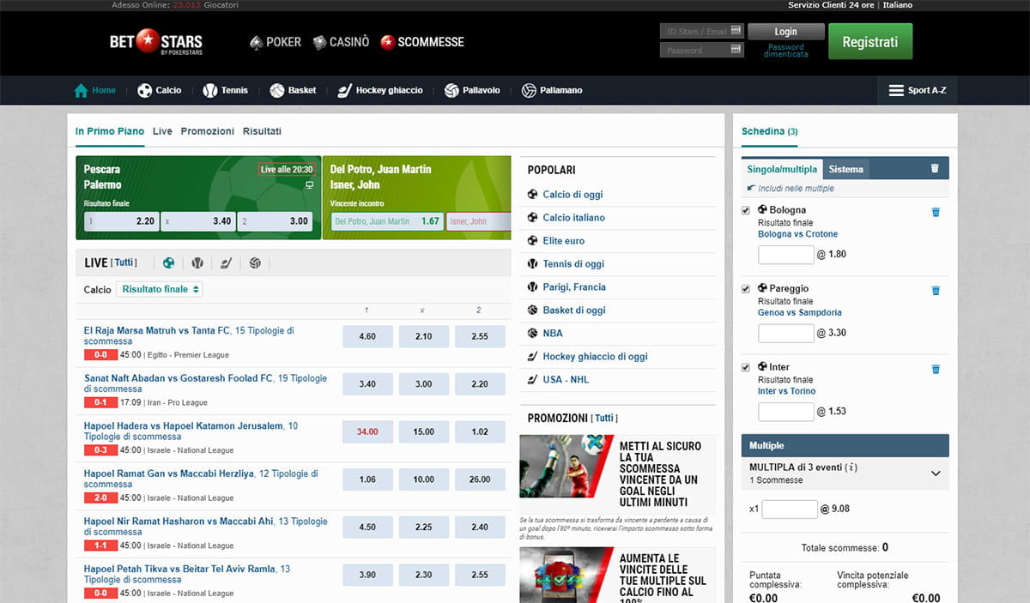Clear the whole betslip with trash icon
The height and width of the screenshot is (603, 1030).
click(x=935, y=169)
